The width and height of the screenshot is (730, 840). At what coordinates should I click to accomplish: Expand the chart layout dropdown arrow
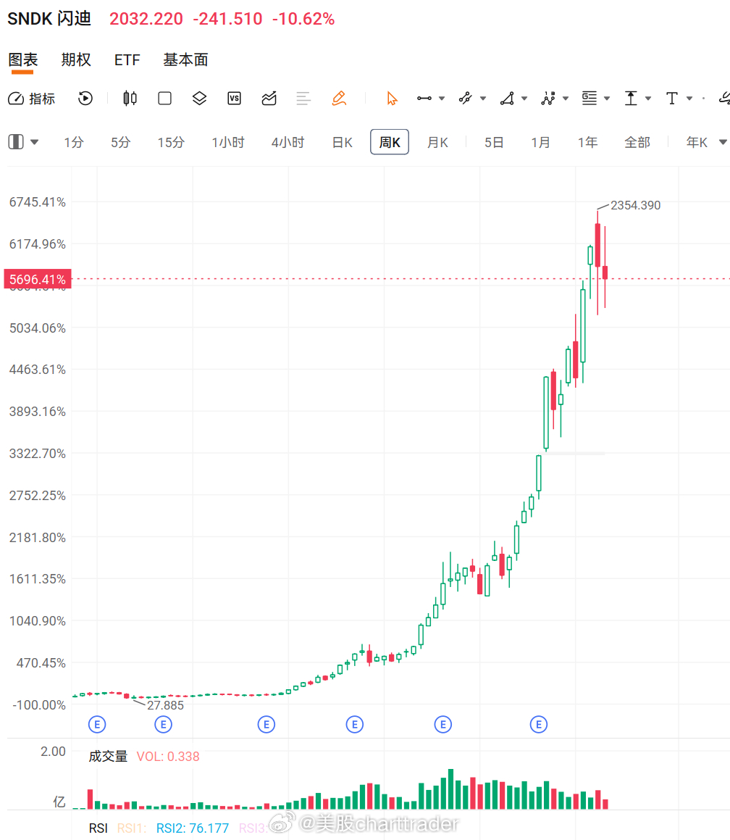pyautogui.click(x=34, y=143)
